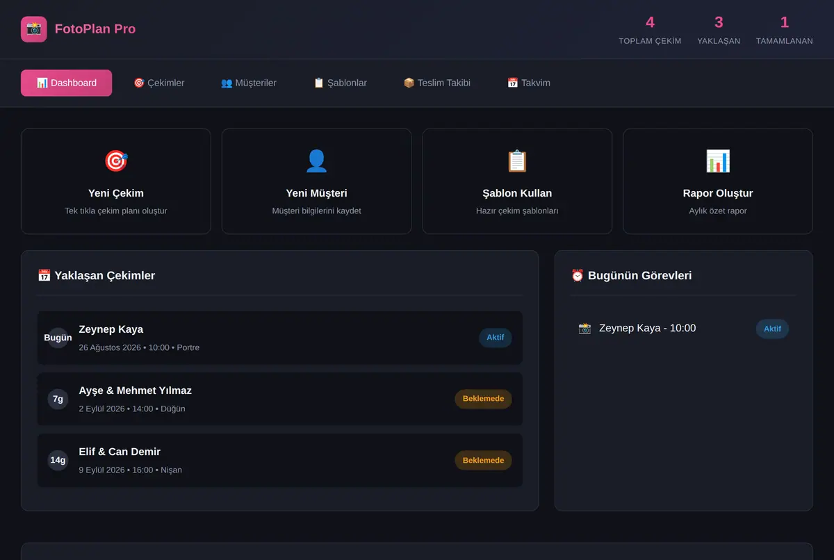This screenshot has width=834, height=560.
Task: Click the camera icon beside Zeynep Kaya task
Action: click(x=584, y=328)
